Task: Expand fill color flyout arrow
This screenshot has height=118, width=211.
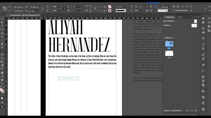Action: click(113, 7)
